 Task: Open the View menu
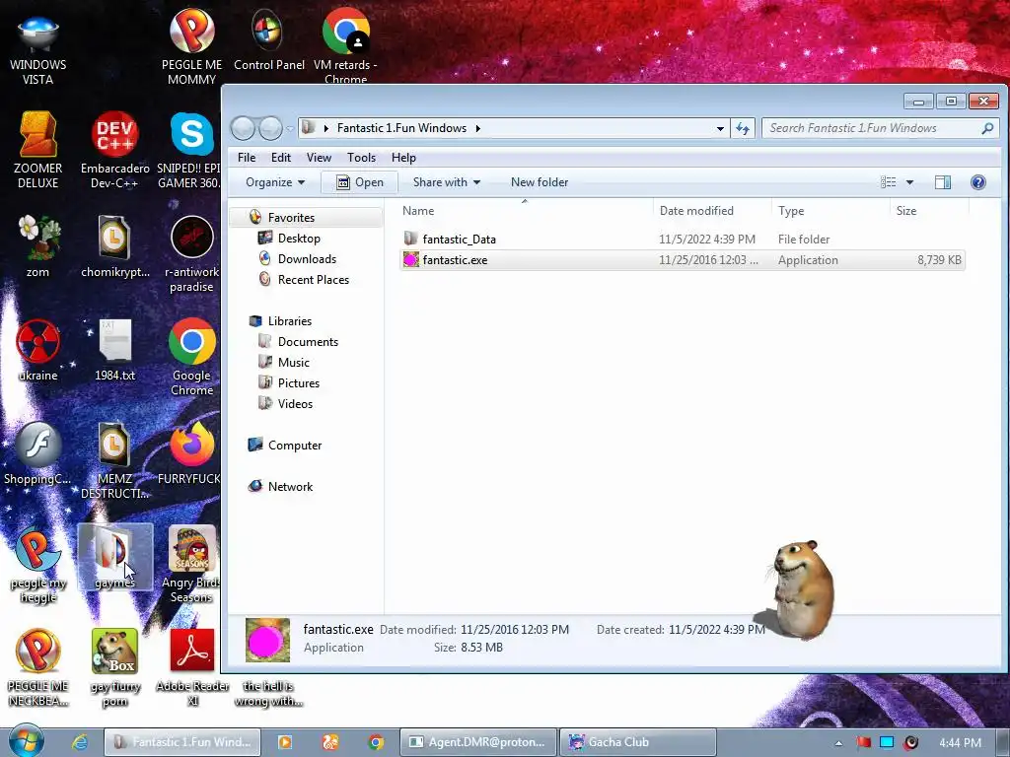[x=319, y=158]
